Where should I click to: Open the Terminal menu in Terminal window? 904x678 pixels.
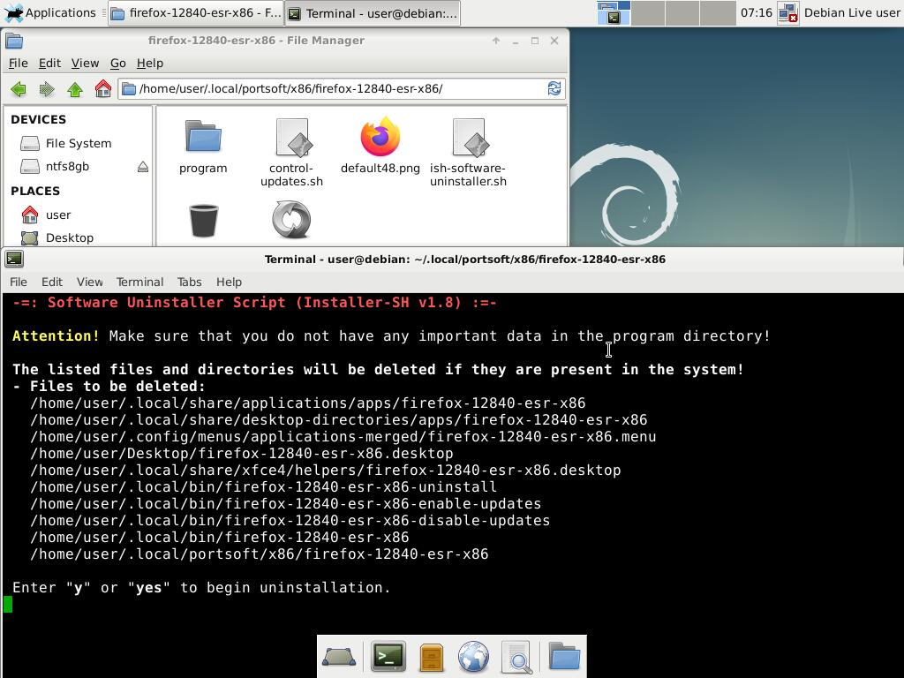(x=140, y=282)
